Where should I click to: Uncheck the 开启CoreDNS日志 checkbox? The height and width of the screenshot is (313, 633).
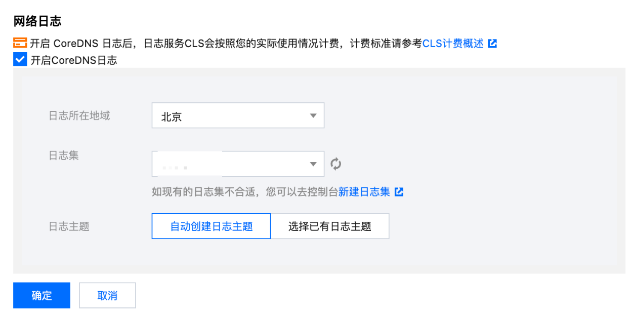pyautogui.click(x=20, y=60)
